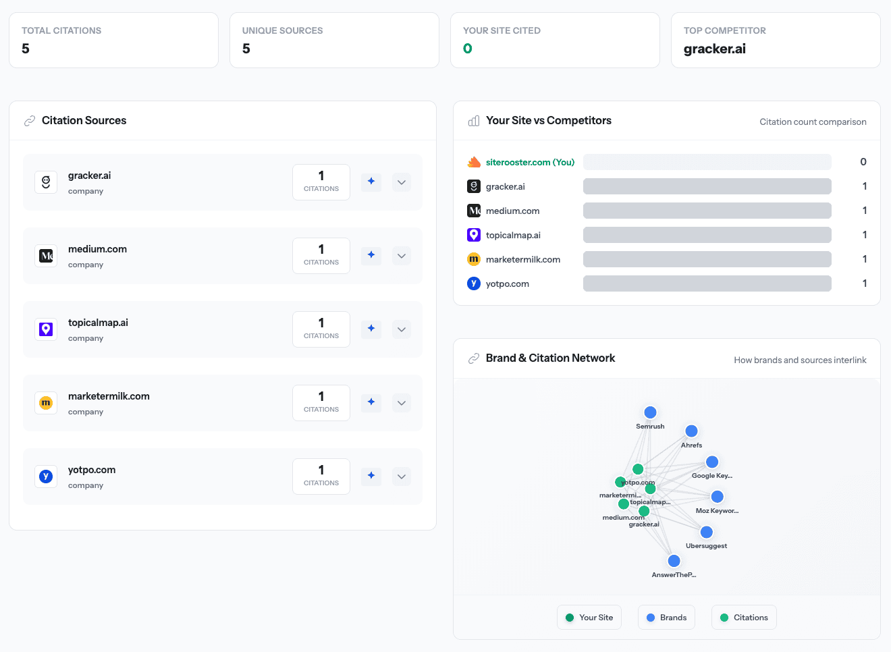Click the marketermilk.com citation comparison bar
Screen dimensions: 891x652
point(707,259)
